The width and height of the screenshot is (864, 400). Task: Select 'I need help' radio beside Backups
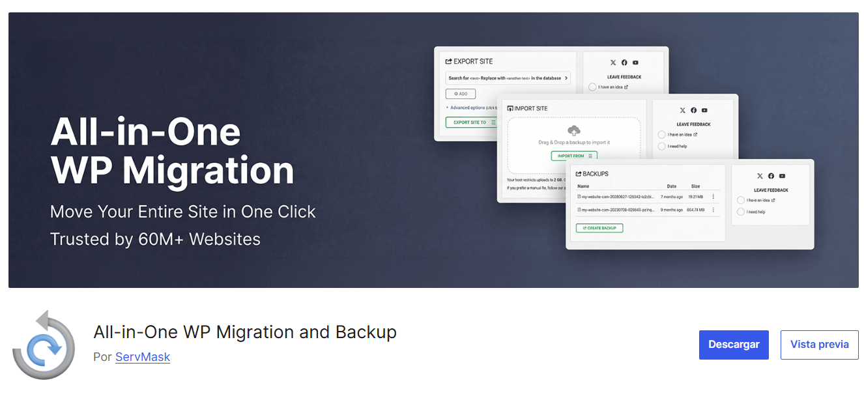coord(741,212)
